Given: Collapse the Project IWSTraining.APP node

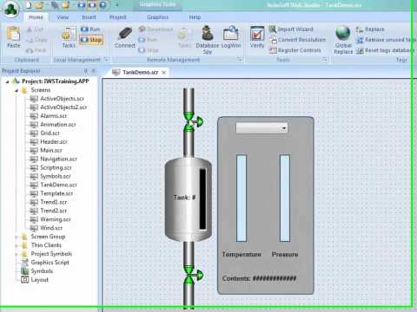Looking at the screenshot, I should (7, 81).
